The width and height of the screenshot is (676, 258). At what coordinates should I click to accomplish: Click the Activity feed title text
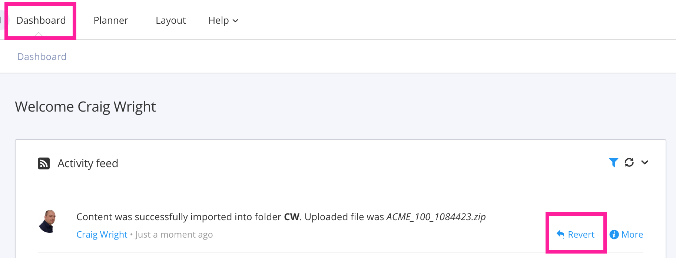pyautogui.click(x=87, y=163)
